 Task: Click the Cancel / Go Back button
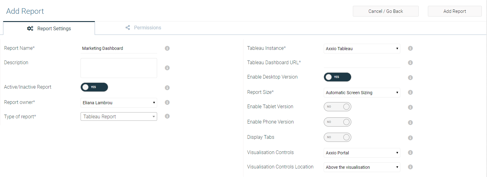point(386,11)
